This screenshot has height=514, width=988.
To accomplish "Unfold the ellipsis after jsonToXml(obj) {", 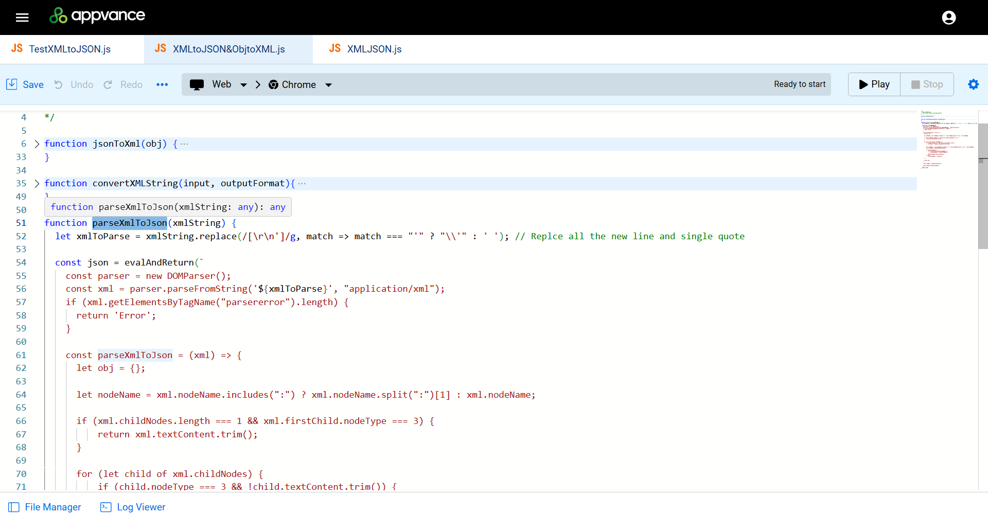I will click(x=184, y=144).
